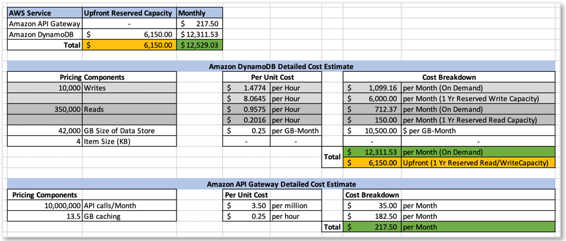
Task: Select the 'Total' label in the summary table
Action: coord(45,45)
